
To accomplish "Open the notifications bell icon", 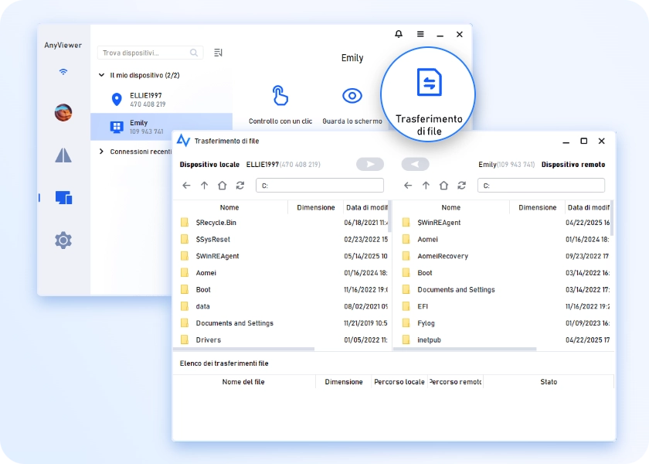I will (399, 35).
